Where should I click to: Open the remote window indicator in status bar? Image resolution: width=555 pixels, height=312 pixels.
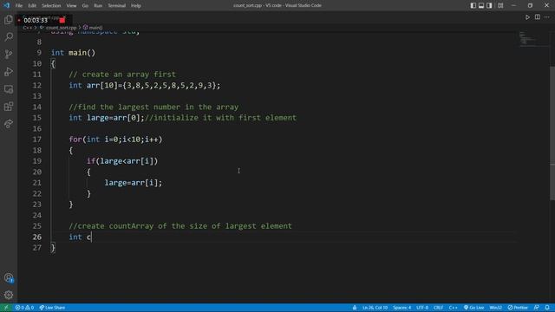click(x=6, y=308)
